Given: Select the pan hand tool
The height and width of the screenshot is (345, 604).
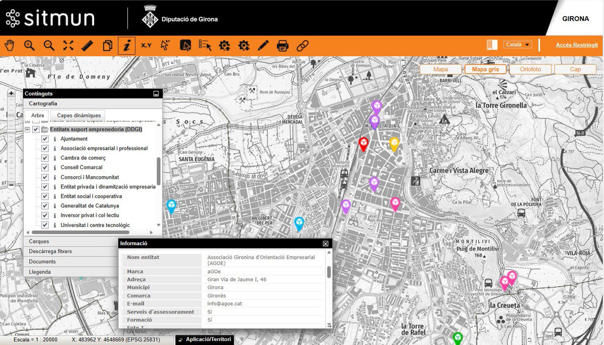Looking at the screenshot, I should coord(10,46).
